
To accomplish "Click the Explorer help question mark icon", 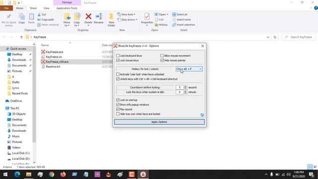I will click(316, 8).
